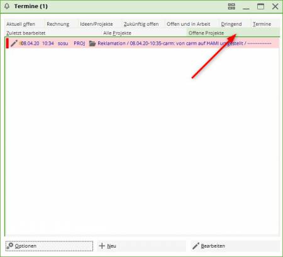Select the Termine tab
283x257 pixels.
[x=262, y=24]
